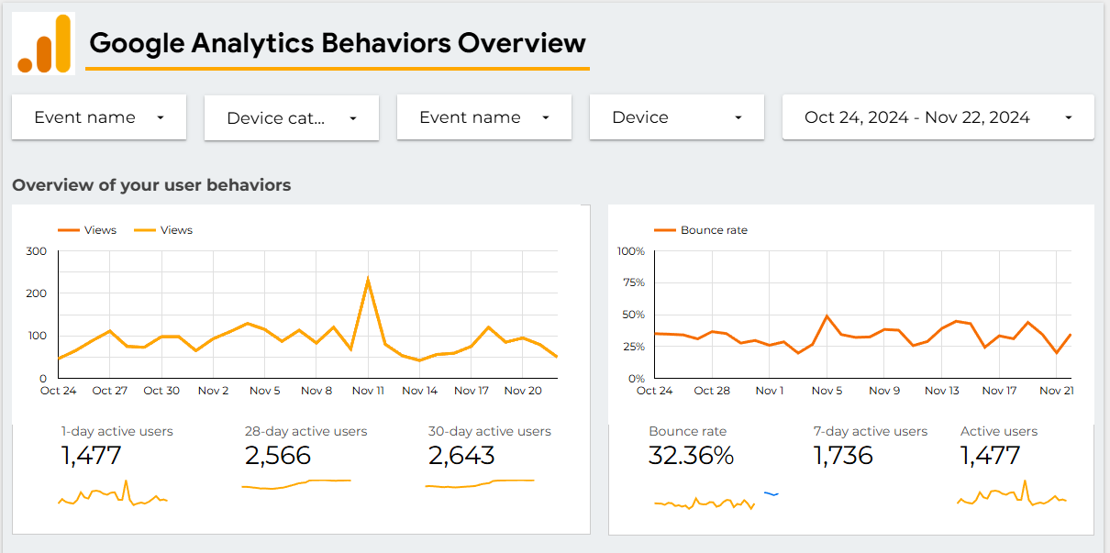Click the Nov 8 x-axis label
This screenshot has width=1110, height=553.
click(x=316, y=391)
